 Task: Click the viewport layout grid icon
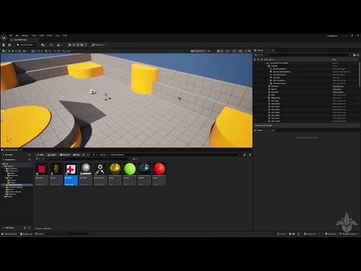pyautogui.click(x=249, y=51)
